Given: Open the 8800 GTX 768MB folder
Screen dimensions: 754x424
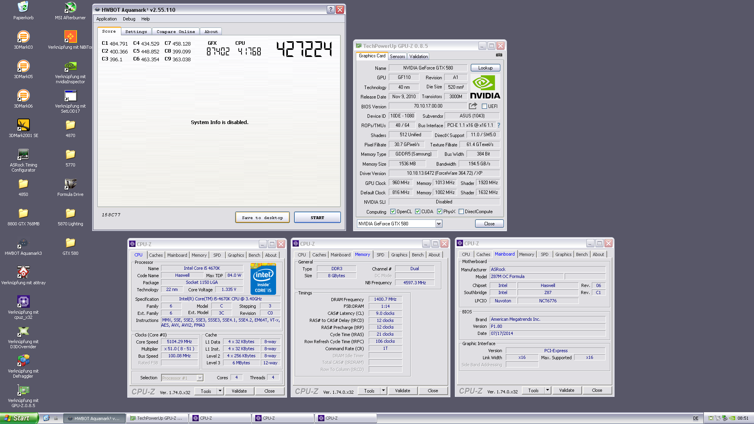Looking at the screenshot, I should tap(23, 213).
